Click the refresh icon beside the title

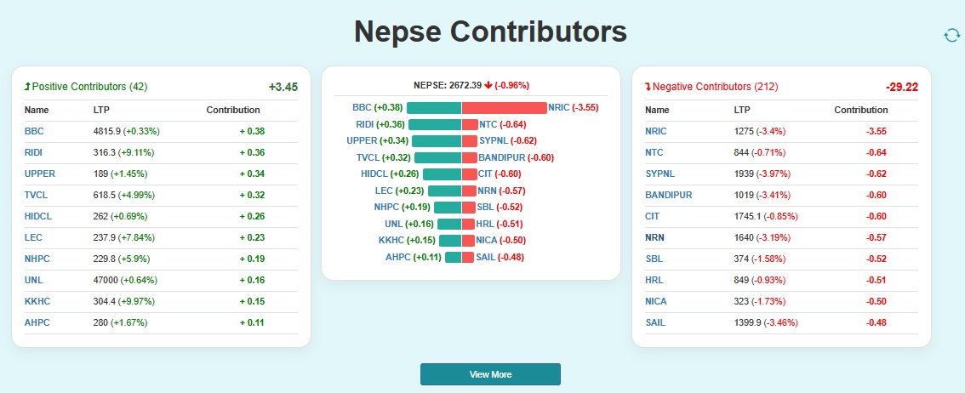pos(951,35)
